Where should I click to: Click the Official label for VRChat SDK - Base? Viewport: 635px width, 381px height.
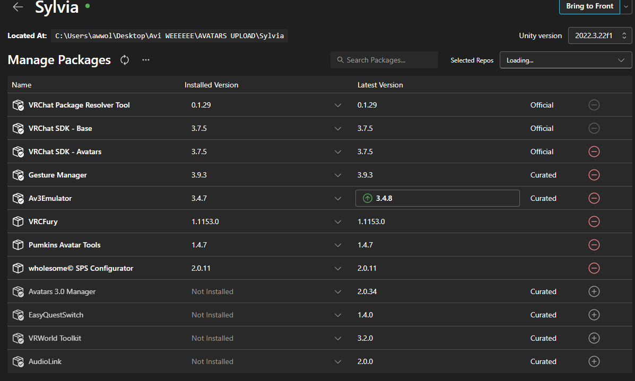[x=542, y=128]
